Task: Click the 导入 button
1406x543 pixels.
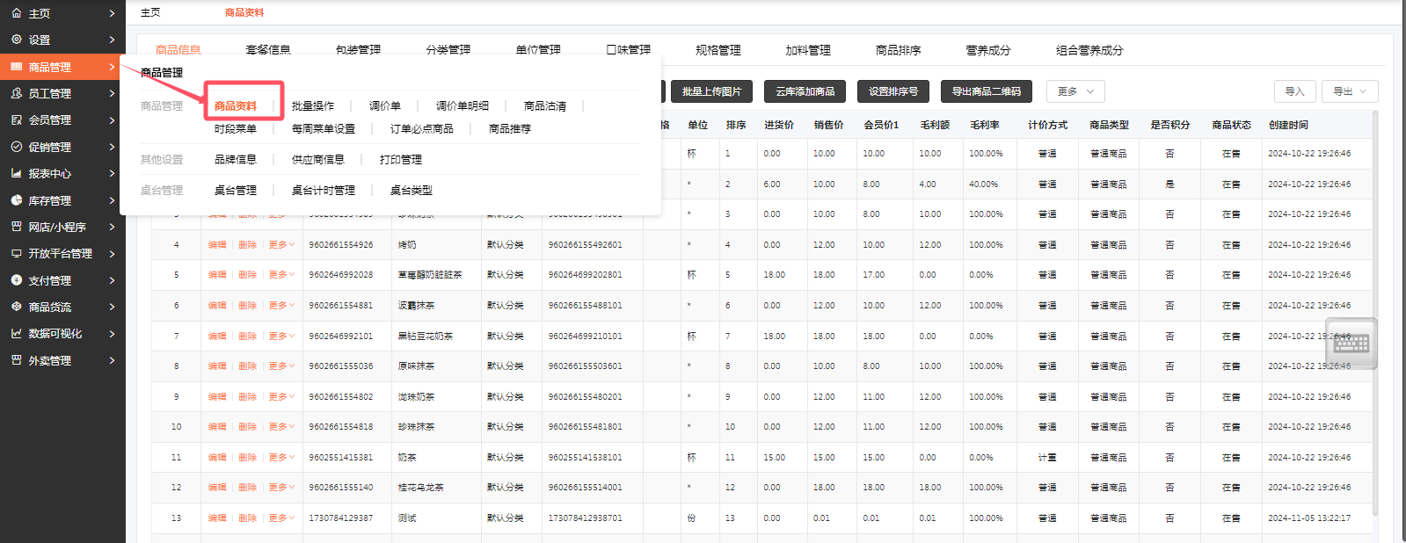Action: pyautogui.click(x=1294, y=91)
